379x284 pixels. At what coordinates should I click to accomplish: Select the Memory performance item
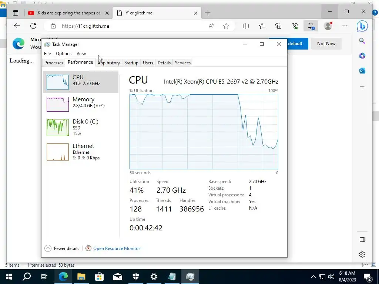[81, 104]
